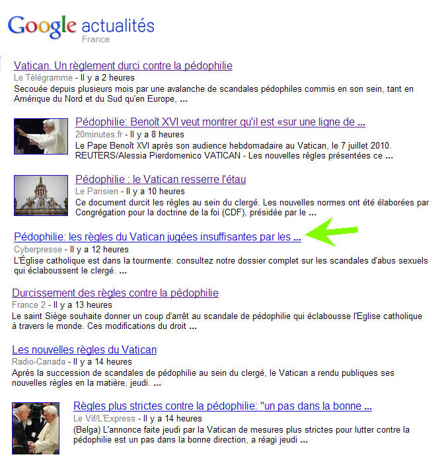Click the 'France' edition label under logo

pos(96,40)
